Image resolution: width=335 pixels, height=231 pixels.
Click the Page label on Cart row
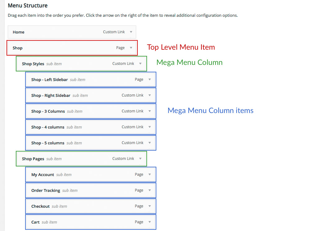click(x=139, y=222)
